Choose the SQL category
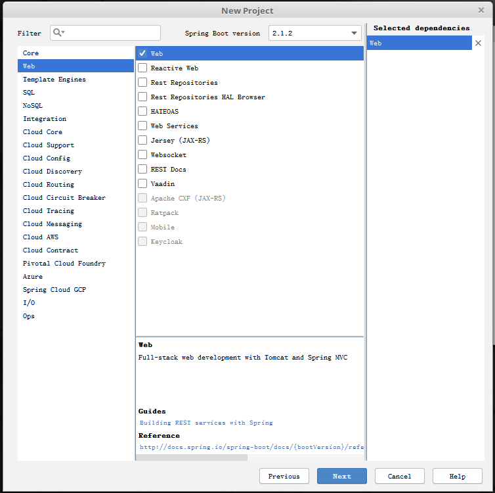This screenshot has height=493, width=495. pyautogui.click(x=75, y=92)
